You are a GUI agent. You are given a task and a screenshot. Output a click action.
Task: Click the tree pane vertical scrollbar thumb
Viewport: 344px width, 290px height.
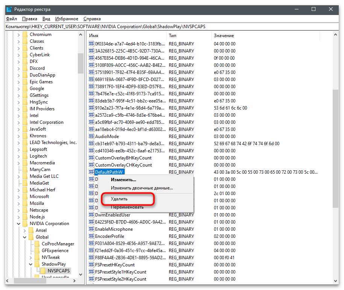pos(80,63)
